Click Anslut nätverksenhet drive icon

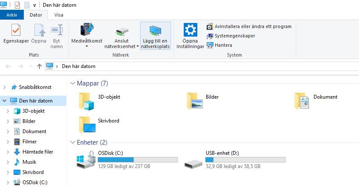tap(121, 31)
